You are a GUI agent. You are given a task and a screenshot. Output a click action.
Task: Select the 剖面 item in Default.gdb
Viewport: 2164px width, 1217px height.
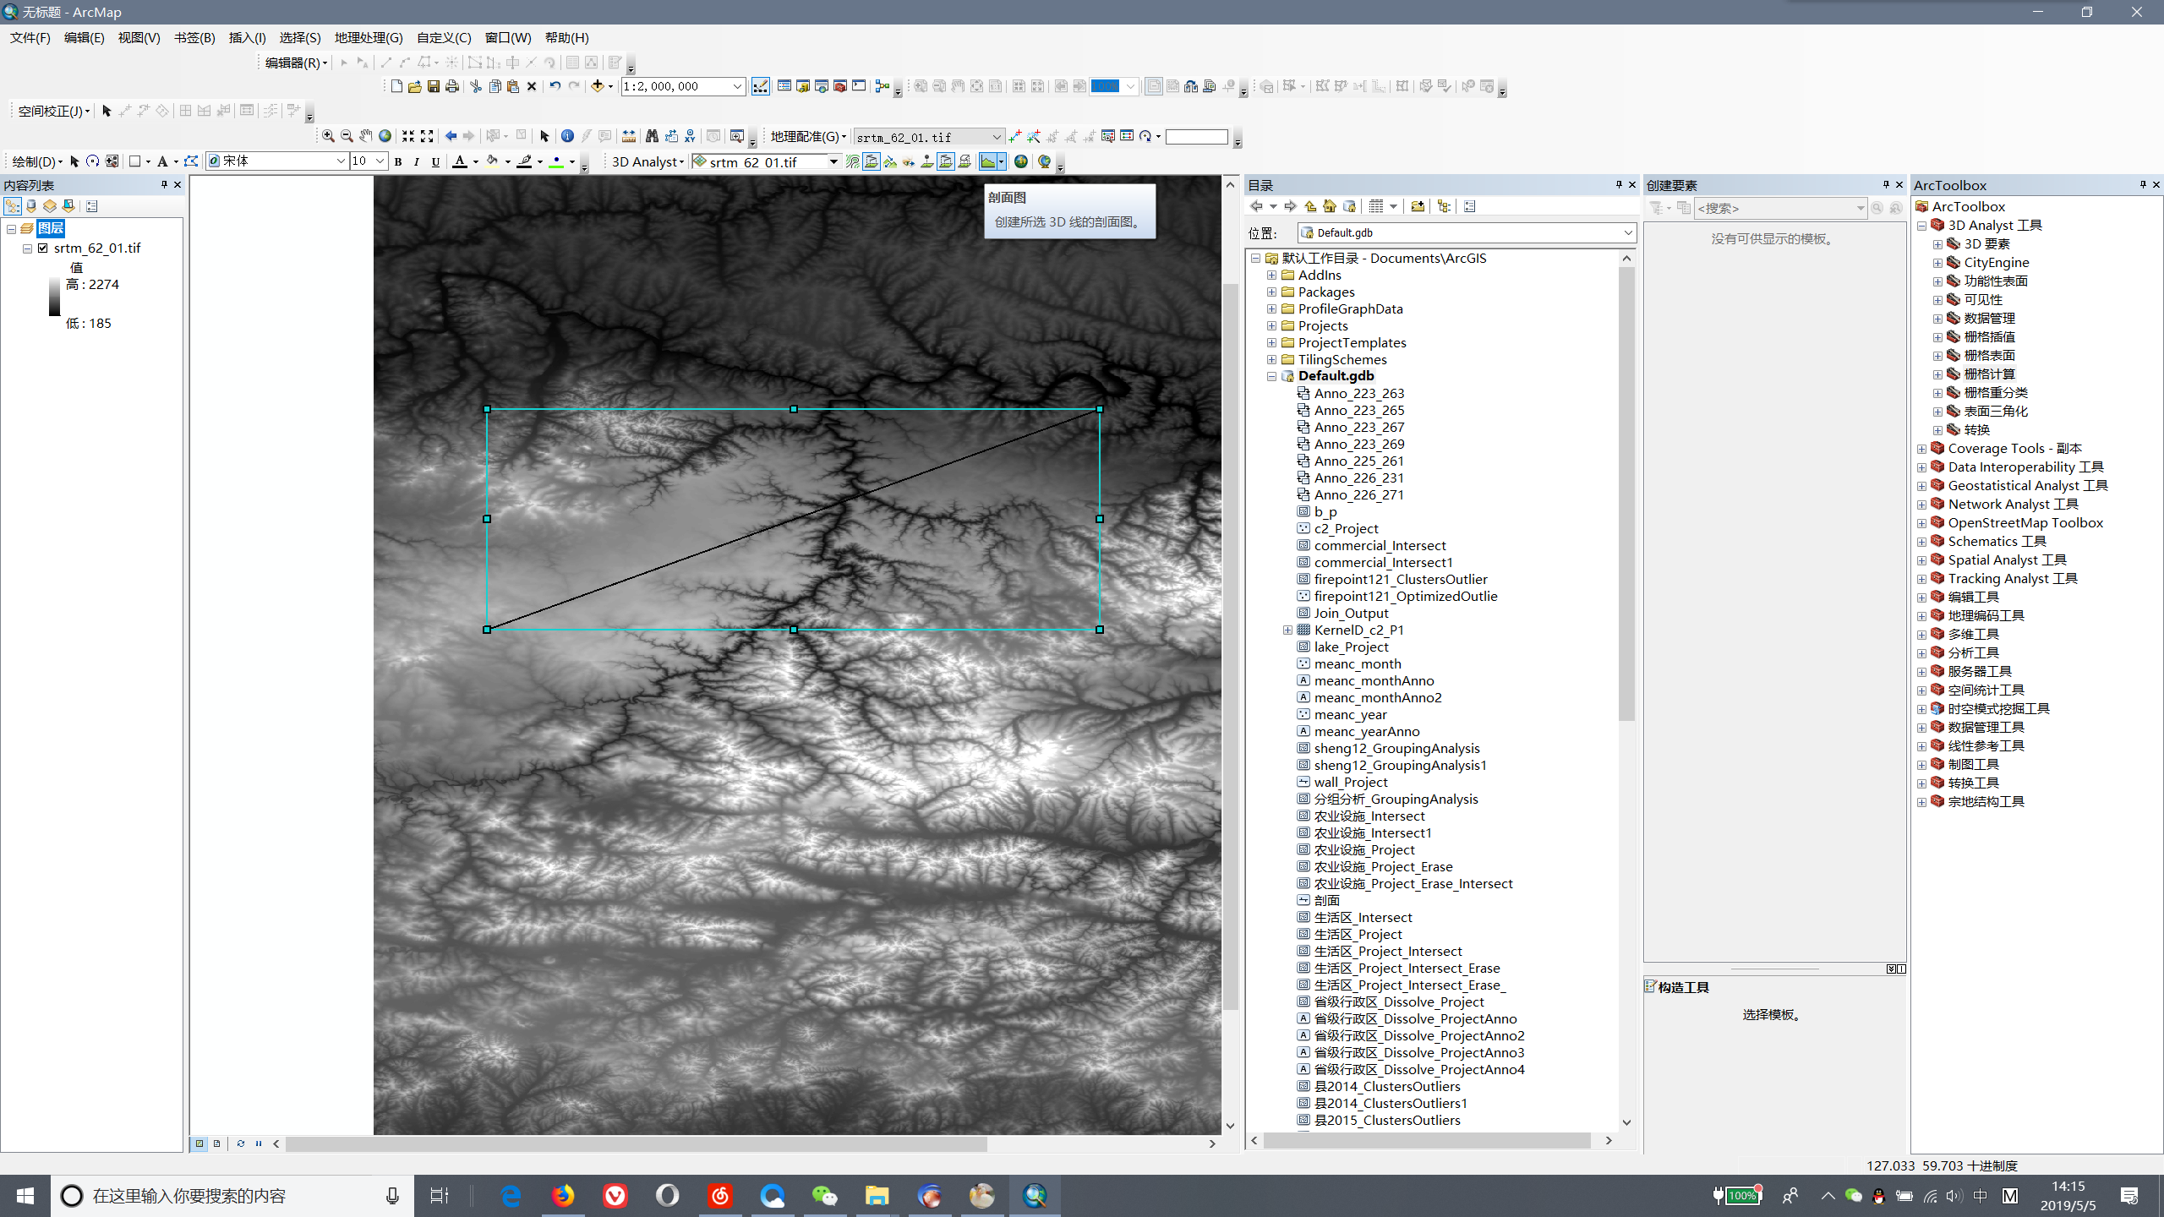(1327, 900)
